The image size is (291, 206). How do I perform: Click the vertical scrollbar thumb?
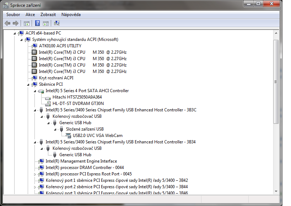coord(276,82)
